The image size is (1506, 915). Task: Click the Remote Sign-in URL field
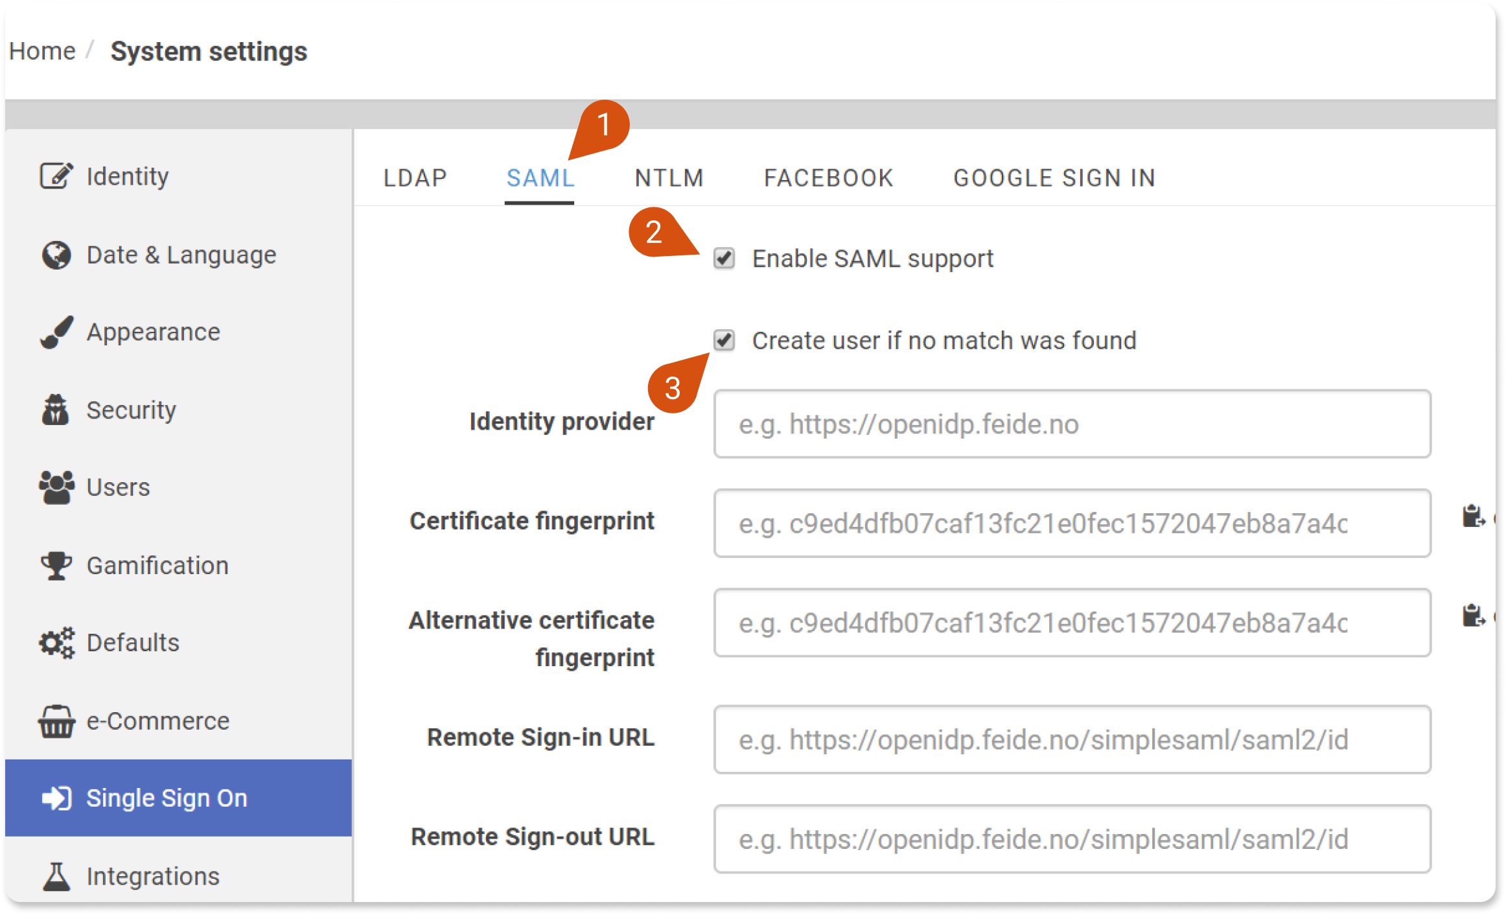pos(1072,739)
